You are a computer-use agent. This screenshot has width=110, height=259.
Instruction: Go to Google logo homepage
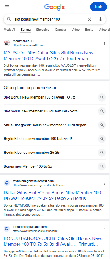[x=54, y=7]
